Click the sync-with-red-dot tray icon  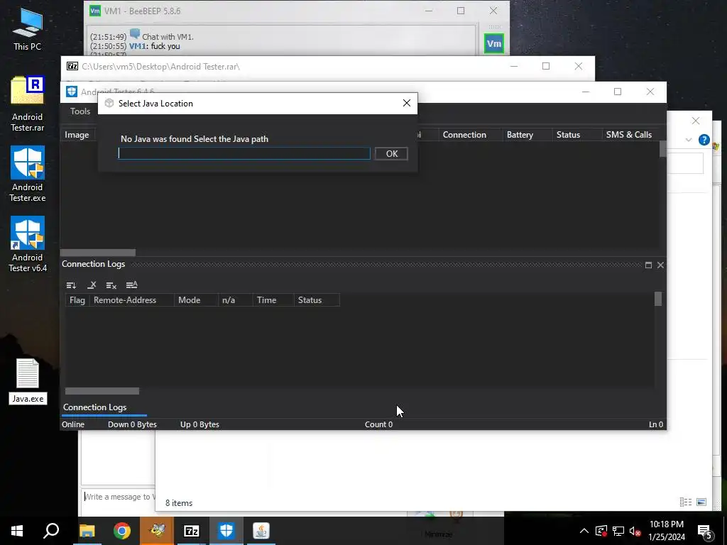601,531
